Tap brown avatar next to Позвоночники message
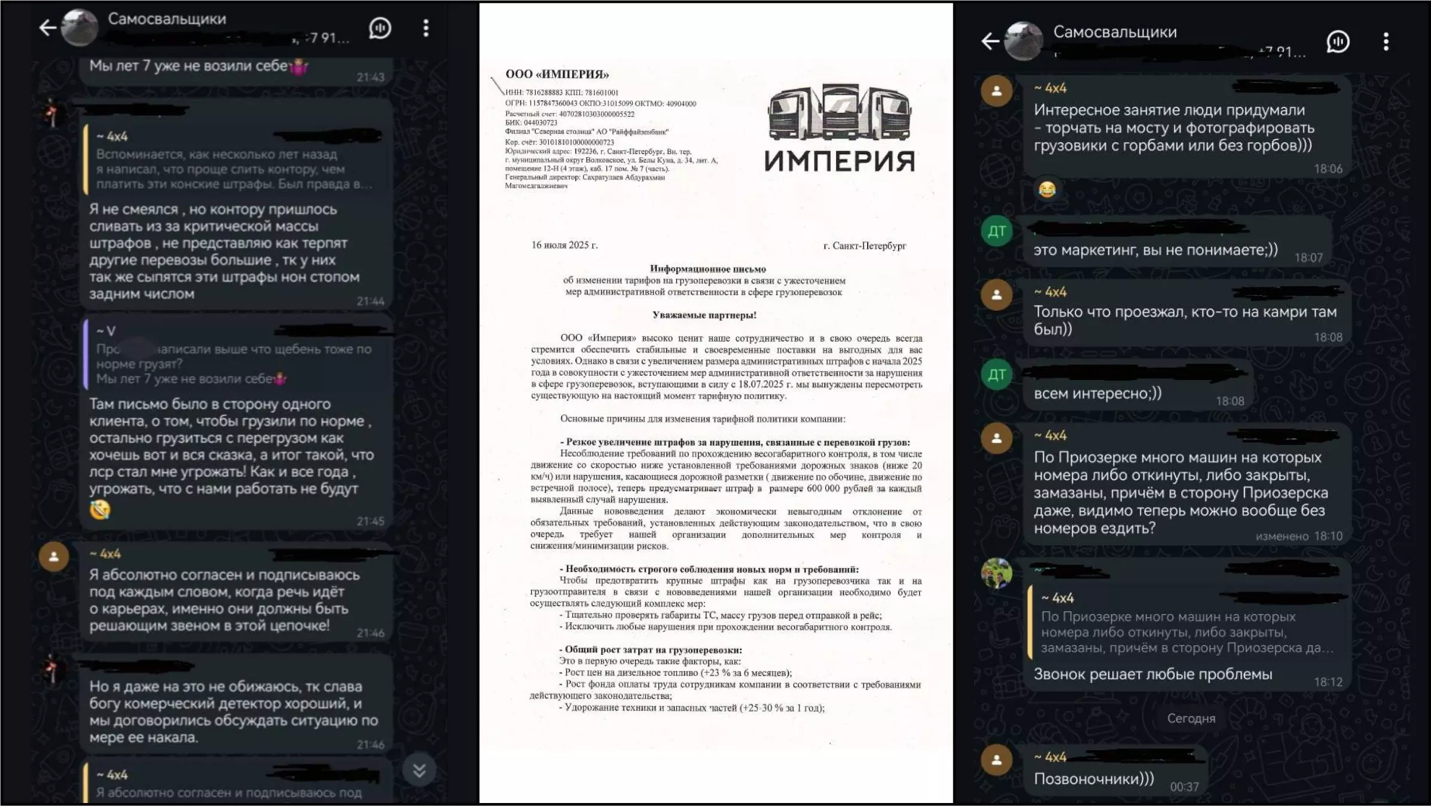The image size is (1431, 806). (x=996, y=761)
